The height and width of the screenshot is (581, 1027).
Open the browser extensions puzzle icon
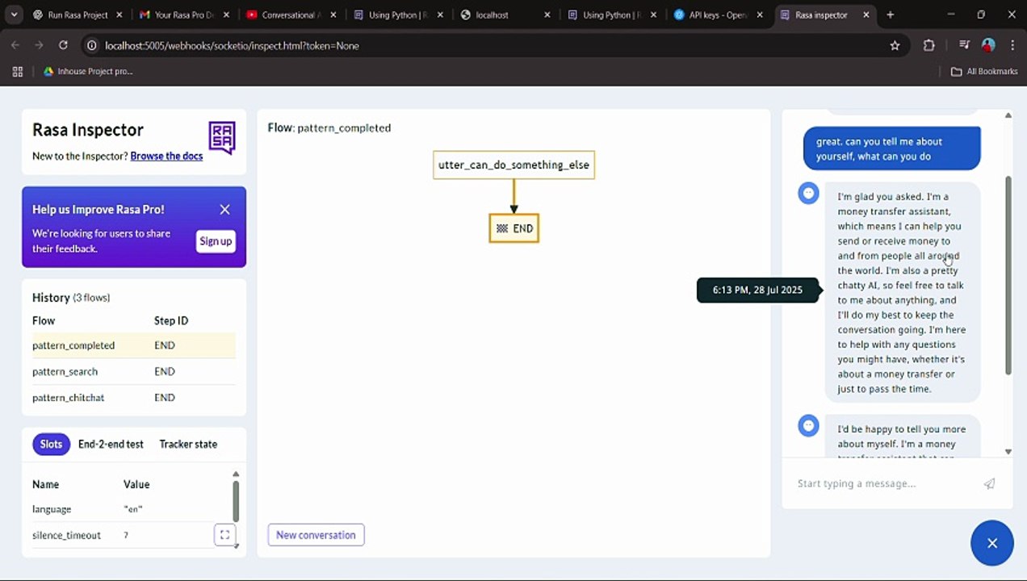pyautogui.click(x=928, y=46)
